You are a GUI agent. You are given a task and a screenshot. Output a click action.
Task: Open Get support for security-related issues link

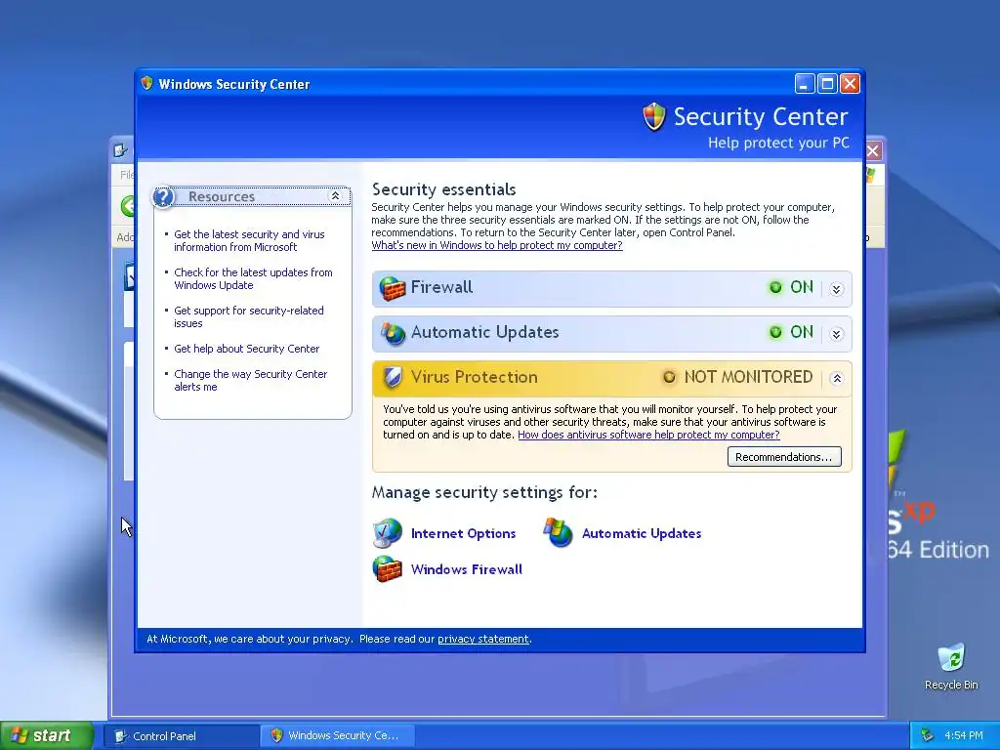coord(249,317)
